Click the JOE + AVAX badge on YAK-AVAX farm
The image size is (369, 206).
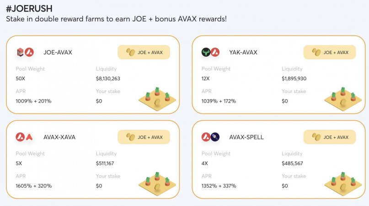(330, 52)
